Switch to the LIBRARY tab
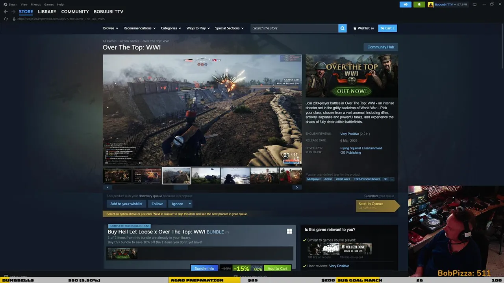The image size is (504, 283). [x=47, y=12]
